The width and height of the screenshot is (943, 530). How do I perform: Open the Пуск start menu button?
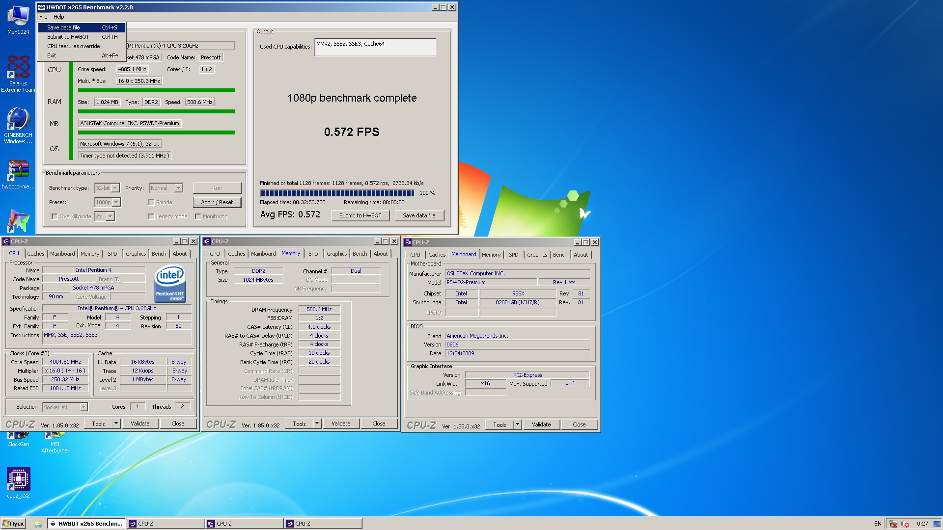(x=13, y=524)
